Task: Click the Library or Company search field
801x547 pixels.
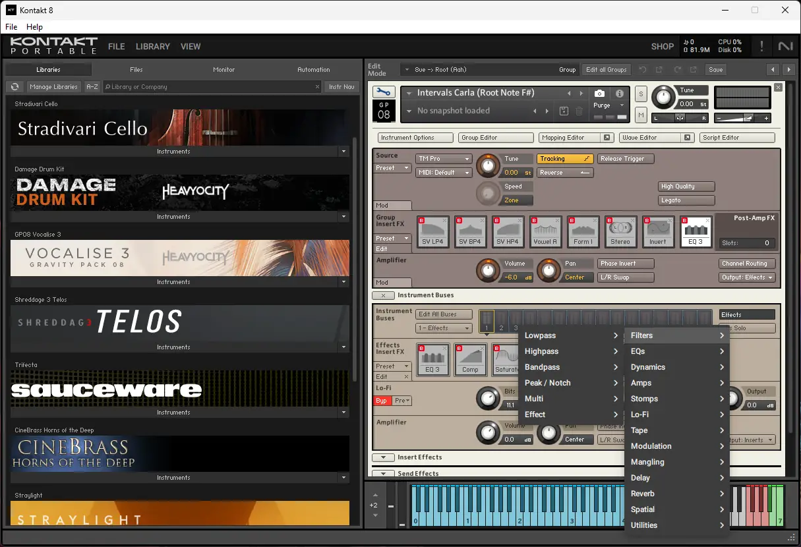Action: (212, 86)
